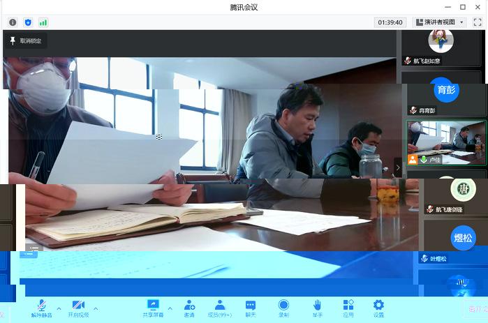Select 卢佳's video thumbnail
This screenshot has height=323, width=488.
point(446,142)
